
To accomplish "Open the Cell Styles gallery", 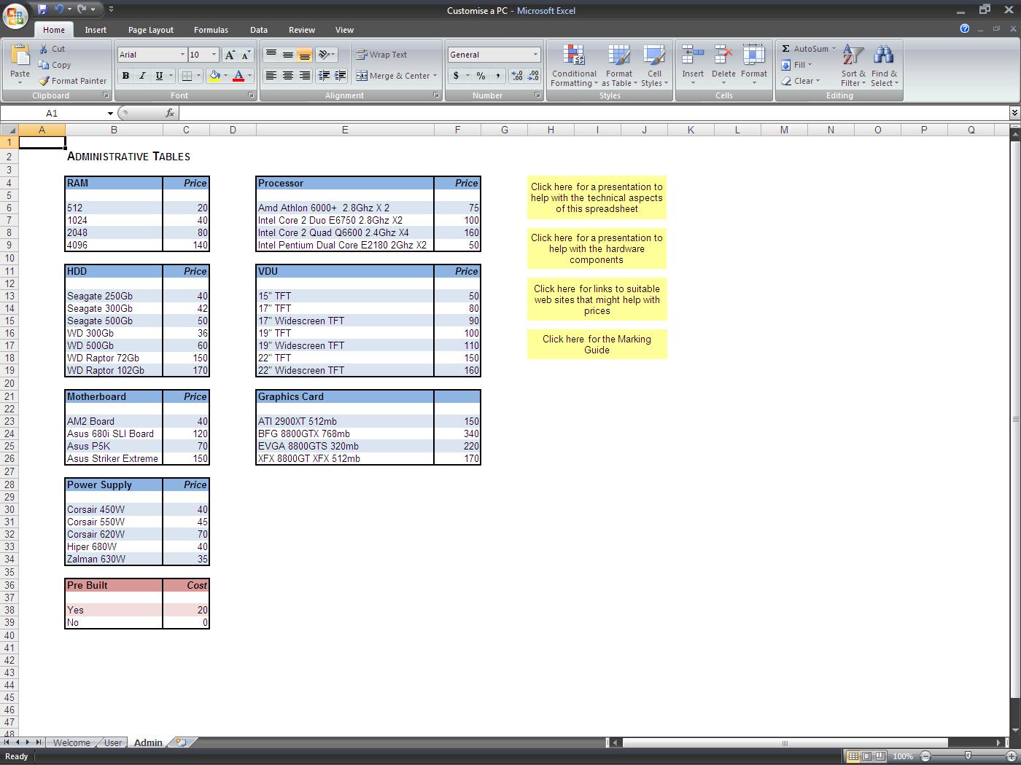I will pos(654,66).
